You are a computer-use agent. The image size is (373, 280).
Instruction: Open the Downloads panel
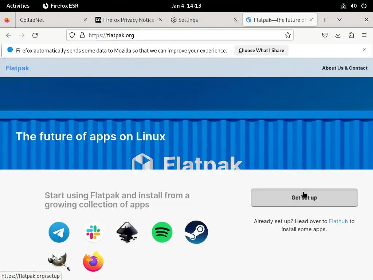338,35
